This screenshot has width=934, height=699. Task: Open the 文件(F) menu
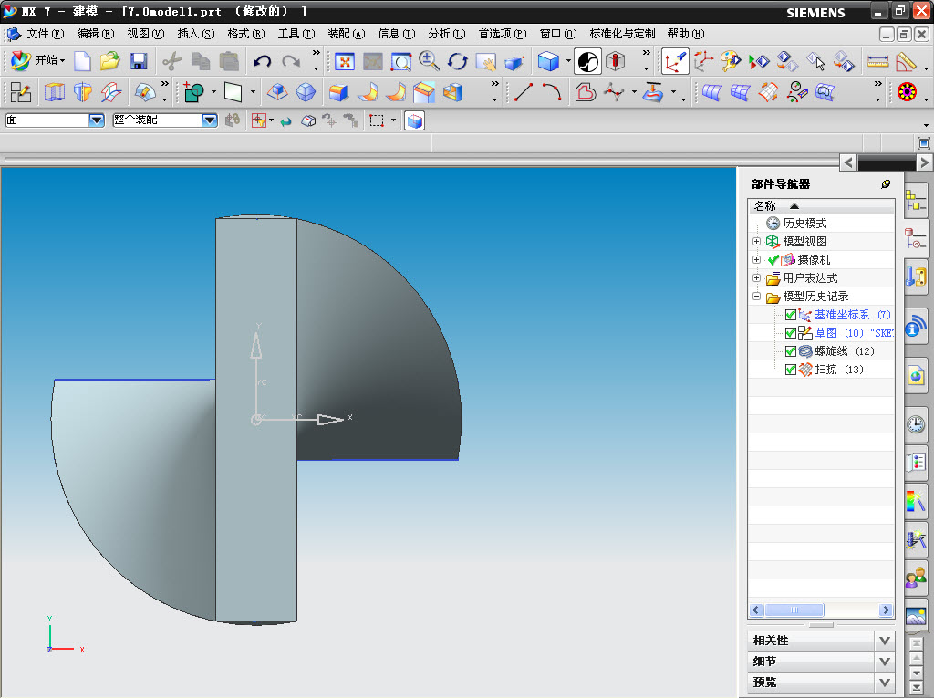[x=46, y=34]
